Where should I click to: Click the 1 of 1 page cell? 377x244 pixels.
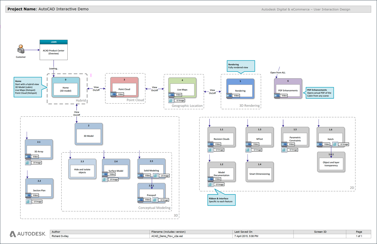coord(359,236)
